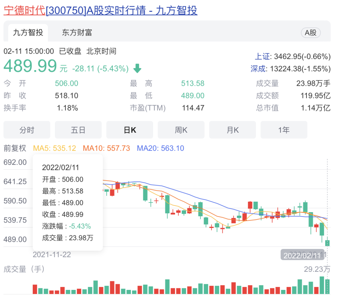Click the 今开 value 506.00
The height and width of the screenshot is (301, 343).
coord(66,83)
